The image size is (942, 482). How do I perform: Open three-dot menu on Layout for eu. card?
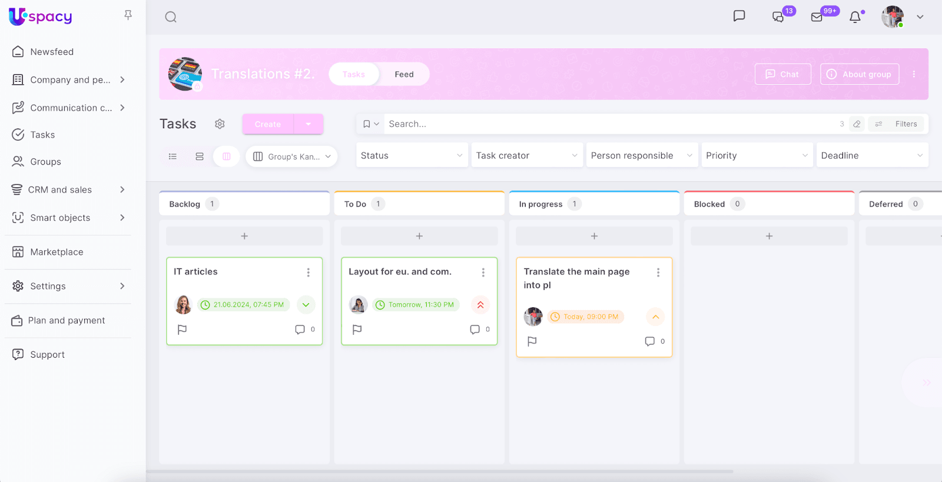483,272
